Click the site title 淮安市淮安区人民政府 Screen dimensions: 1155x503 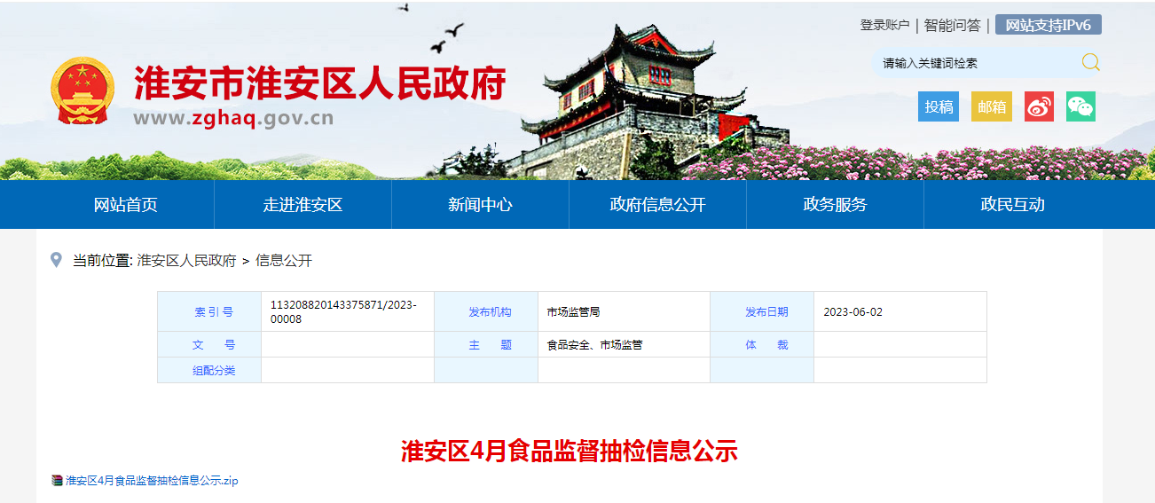pos(320,84)
